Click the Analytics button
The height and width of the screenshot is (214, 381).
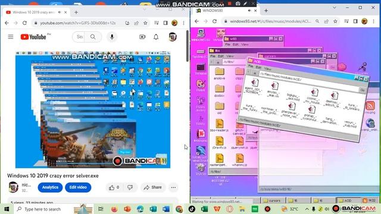[50, 187]
